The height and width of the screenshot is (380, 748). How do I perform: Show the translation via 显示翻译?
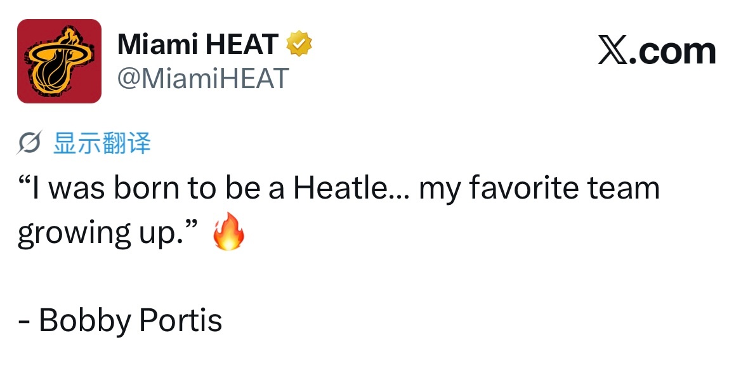102,143
